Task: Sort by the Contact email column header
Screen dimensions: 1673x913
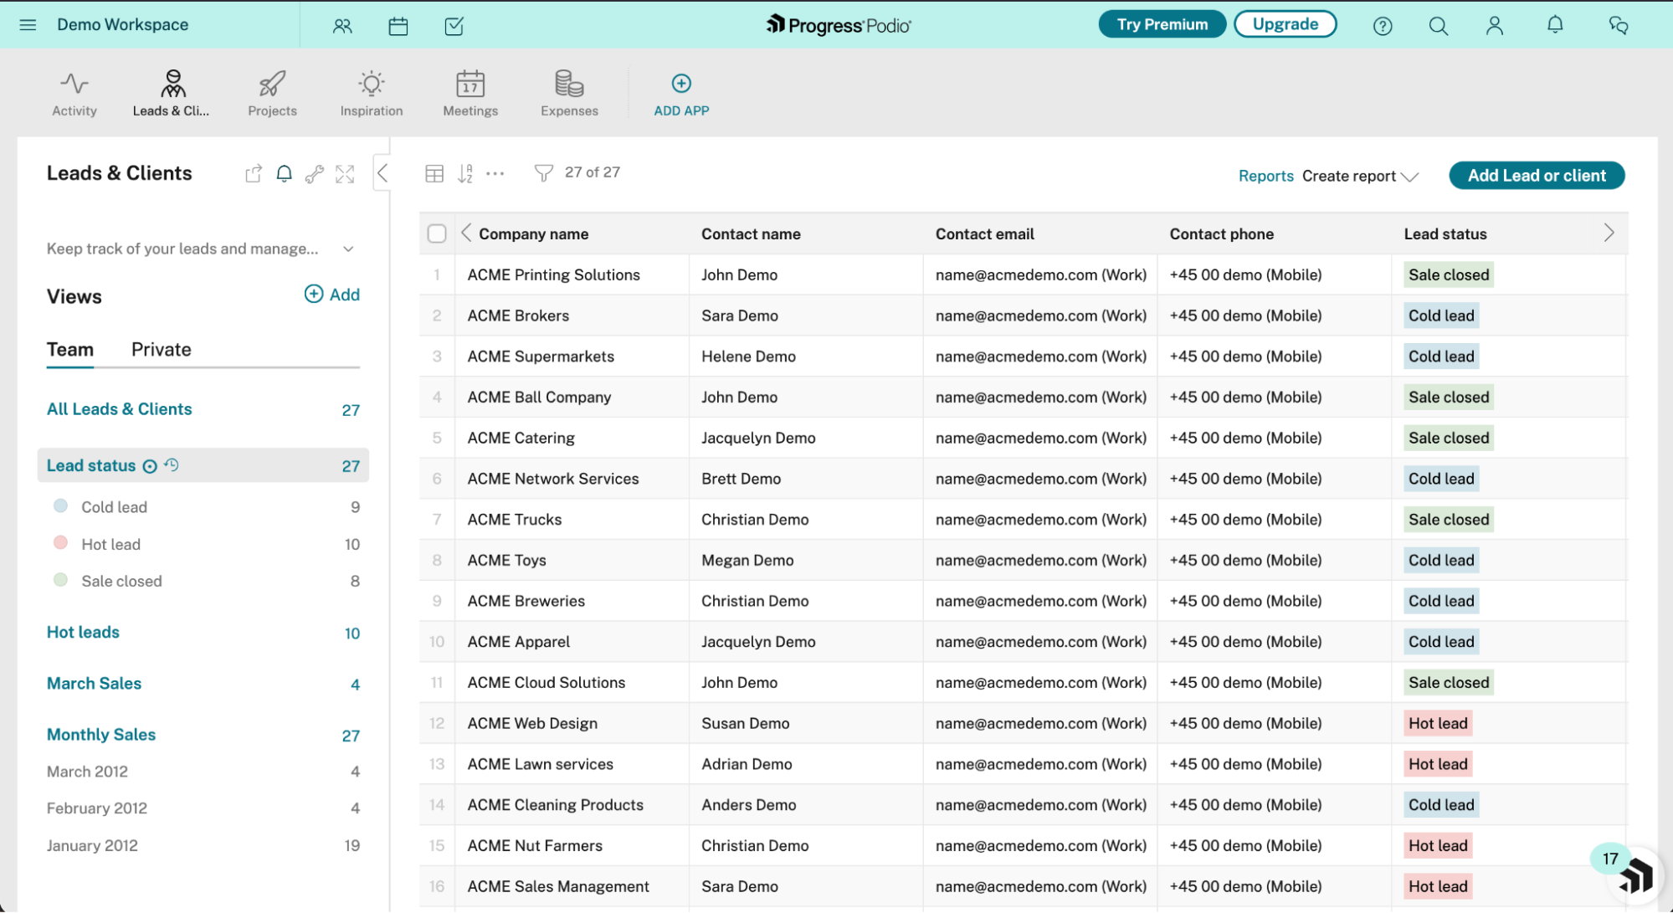Action: [985, 234]
